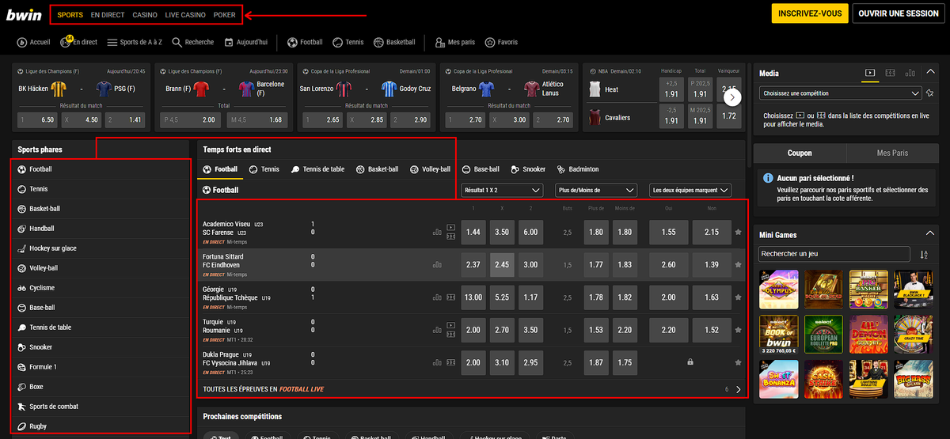Select Handball in Sports phares list
Screen dimensions: 950x439
click(x=101, y=229)
